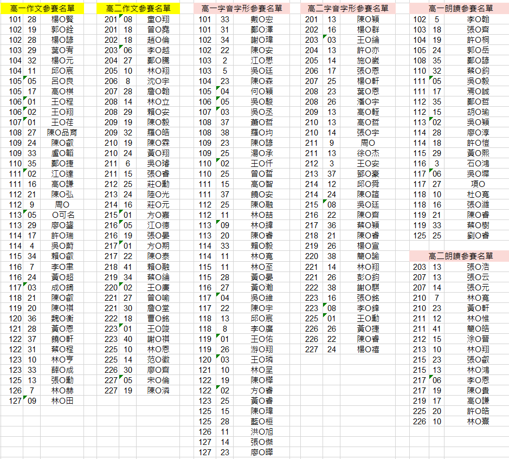Click the name cell 童O翔
The image size is (509, 459).
(x=158, y=20)
